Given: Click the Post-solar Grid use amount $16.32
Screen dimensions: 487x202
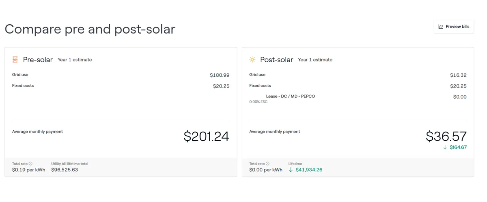Looking at the screenshot, I should [458, 75].
